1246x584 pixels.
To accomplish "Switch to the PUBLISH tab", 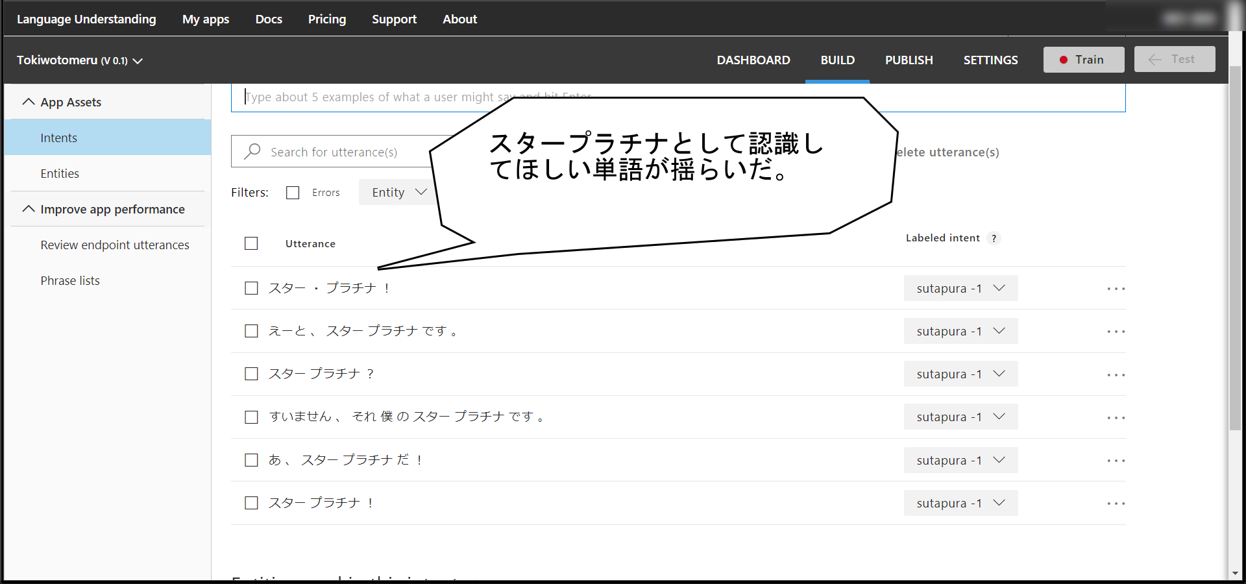I will tap(909, 60).
